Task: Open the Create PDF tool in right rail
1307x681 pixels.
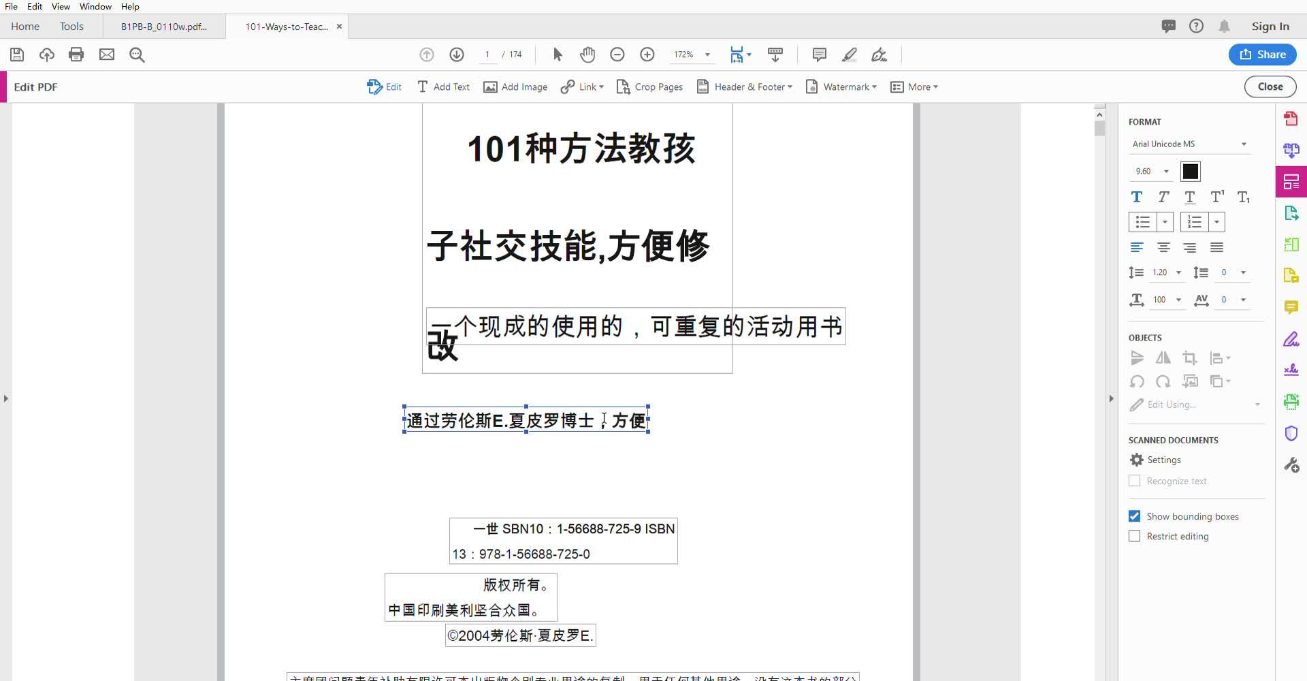Action: tap(1291, 118)
